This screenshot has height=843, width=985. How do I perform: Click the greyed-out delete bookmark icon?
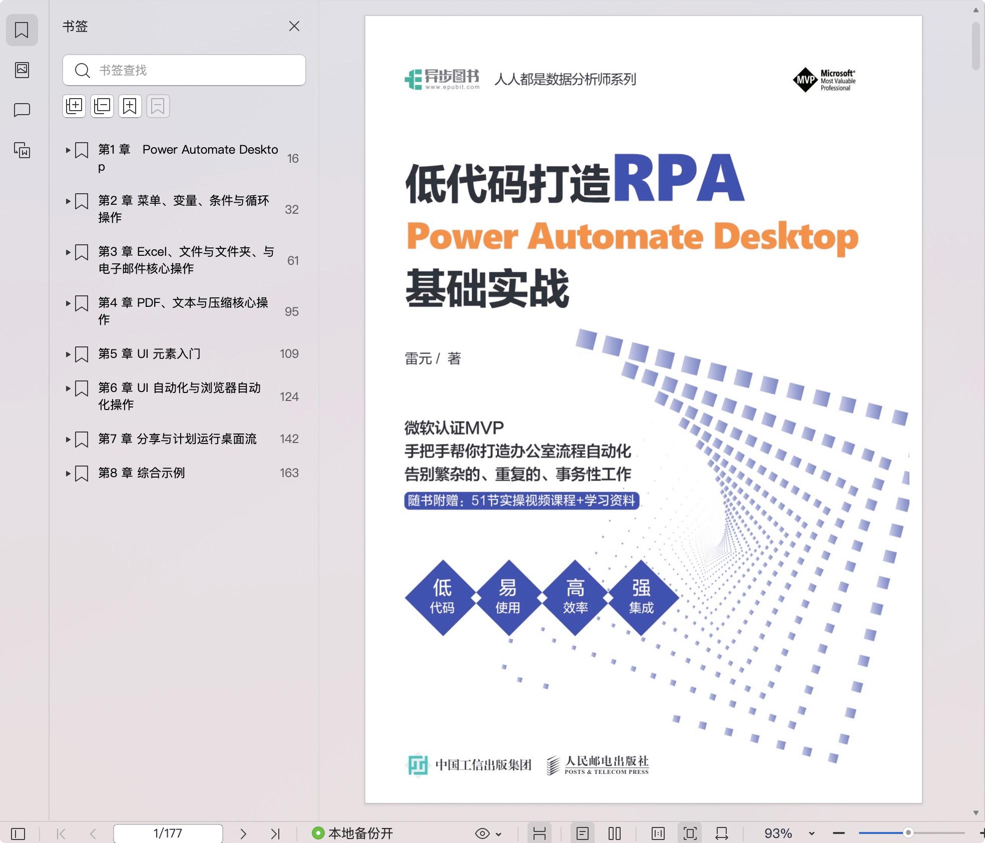click(158, 106)
